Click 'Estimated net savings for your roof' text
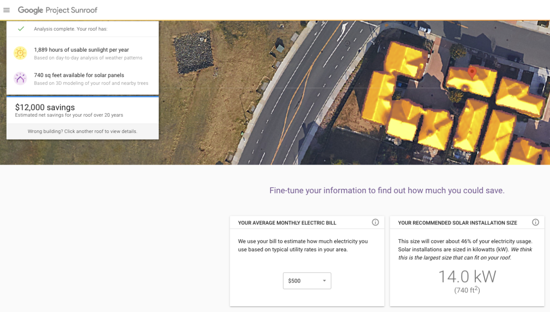The height and width of the screenshot is (312, 550). 69,115
